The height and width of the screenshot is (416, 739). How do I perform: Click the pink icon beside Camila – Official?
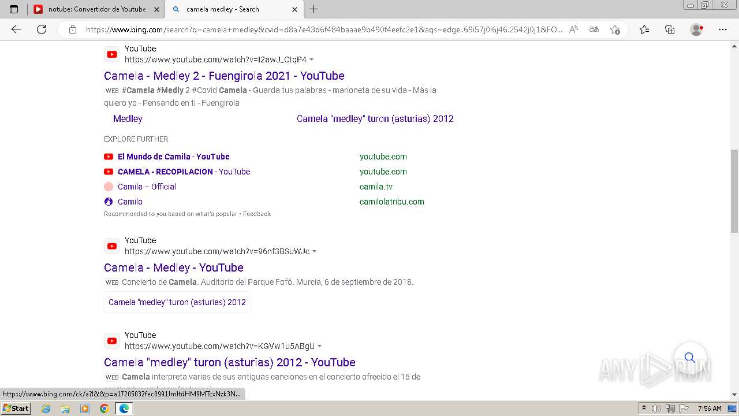pyautogui.click(x=109, y=187)
